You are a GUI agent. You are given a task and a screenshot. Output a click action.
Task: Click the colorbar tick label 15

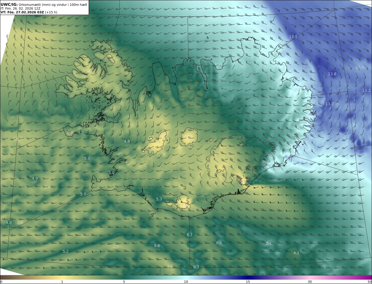[x=248, y=282]
